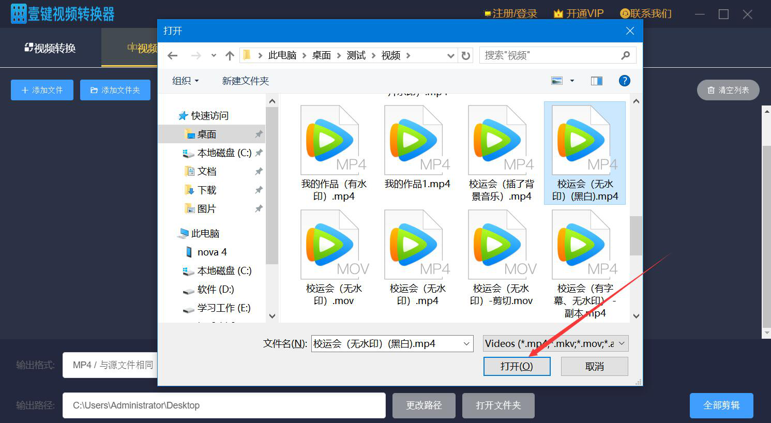Select 快速访问 in the navigation tree
Image resolution: width=771 pixels, height=423 pixels.
coord(209,115)
